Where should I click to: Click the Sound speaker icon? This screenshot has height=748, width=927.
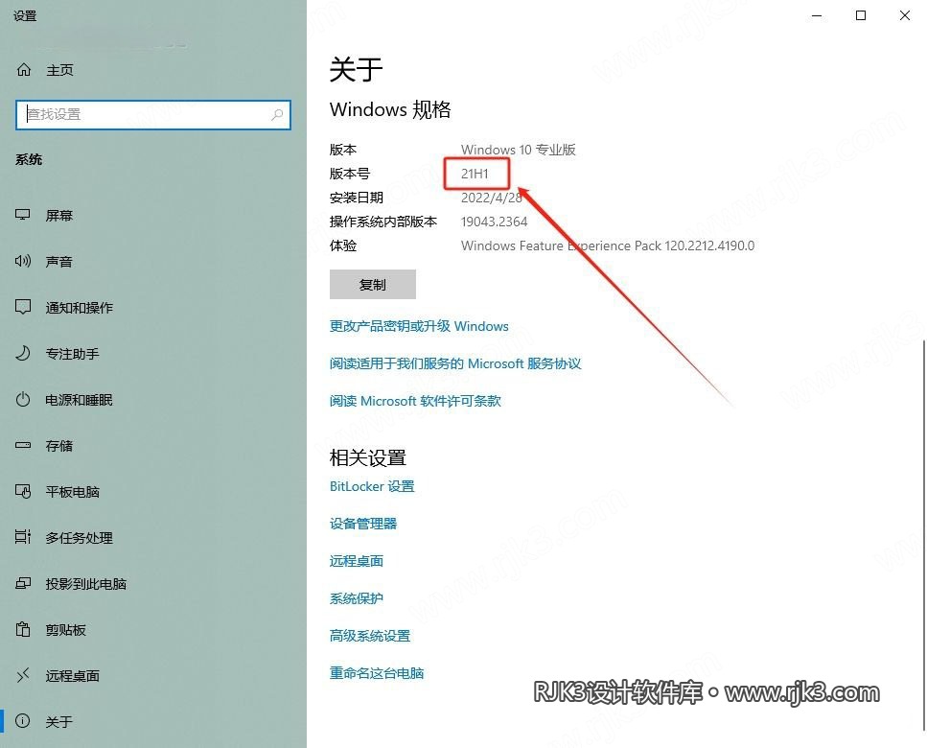[22, 261]
